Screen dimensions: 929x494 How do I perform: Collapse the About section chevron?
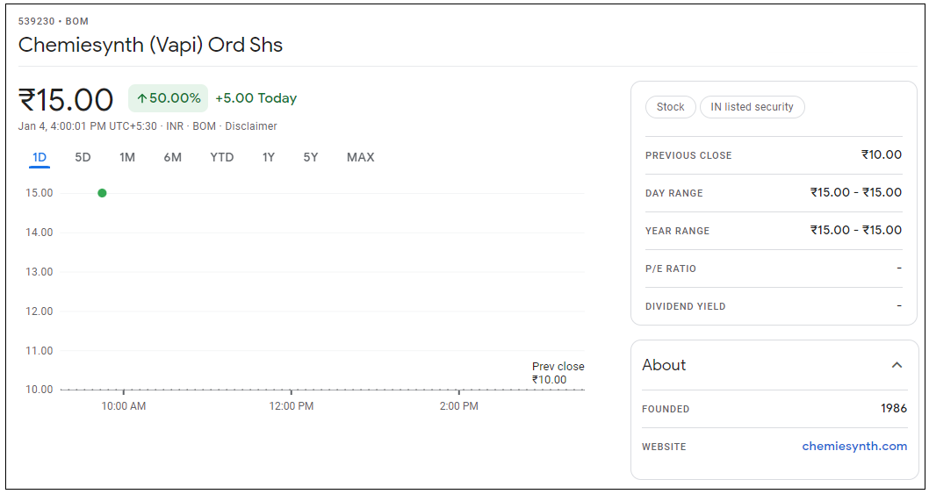[x=897, y=365]
